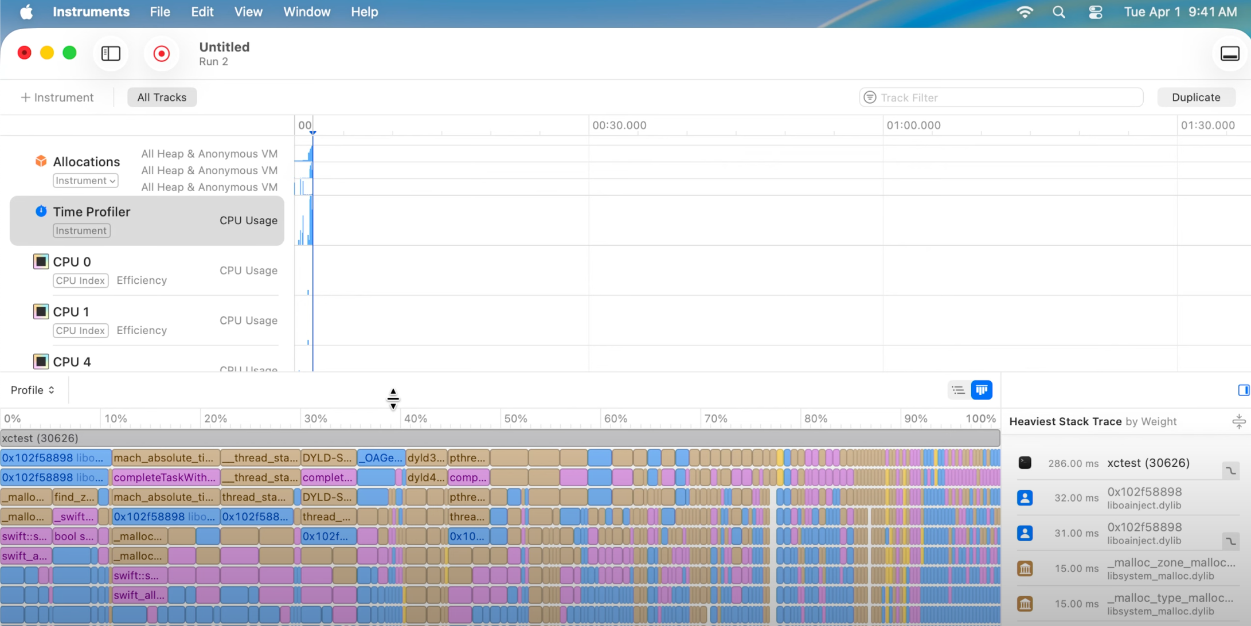Image resolution: width=1251 pixels, height=626 pixels.
Task: Toggle the left sidebar panel icon
Action: [x=111, y=53]
